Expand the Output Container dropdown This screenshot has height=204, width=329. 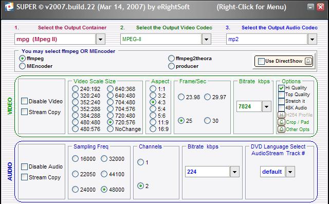pyautogui.click(x=101, y=39)
